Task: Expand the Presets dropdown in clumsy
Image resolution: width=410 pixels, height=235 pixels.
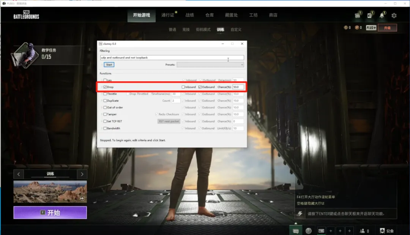Action: 210,65
